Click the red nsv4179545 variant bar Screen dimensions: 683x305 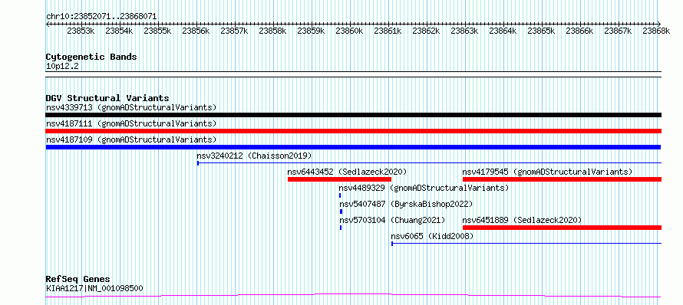562,179
